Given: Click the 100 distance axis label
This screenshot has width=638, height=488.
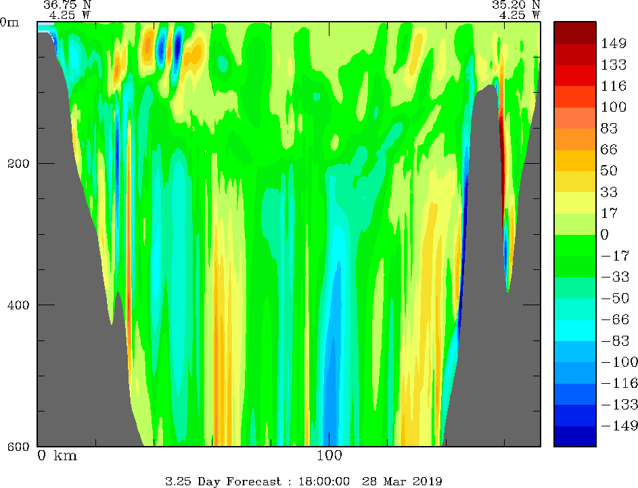Looking at the screenshot, I should click(x=329, y=455).
